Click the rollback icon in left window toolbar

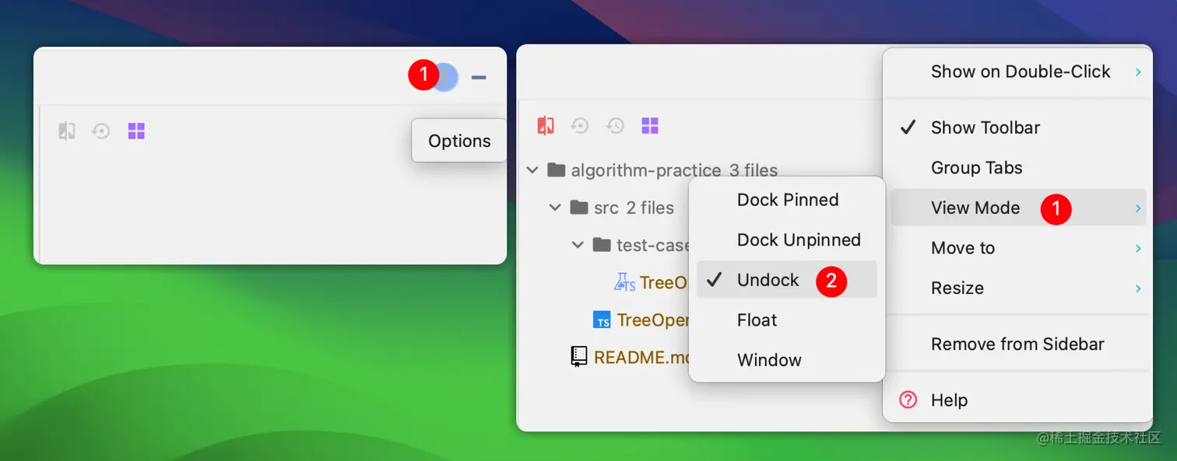(100, 131)
